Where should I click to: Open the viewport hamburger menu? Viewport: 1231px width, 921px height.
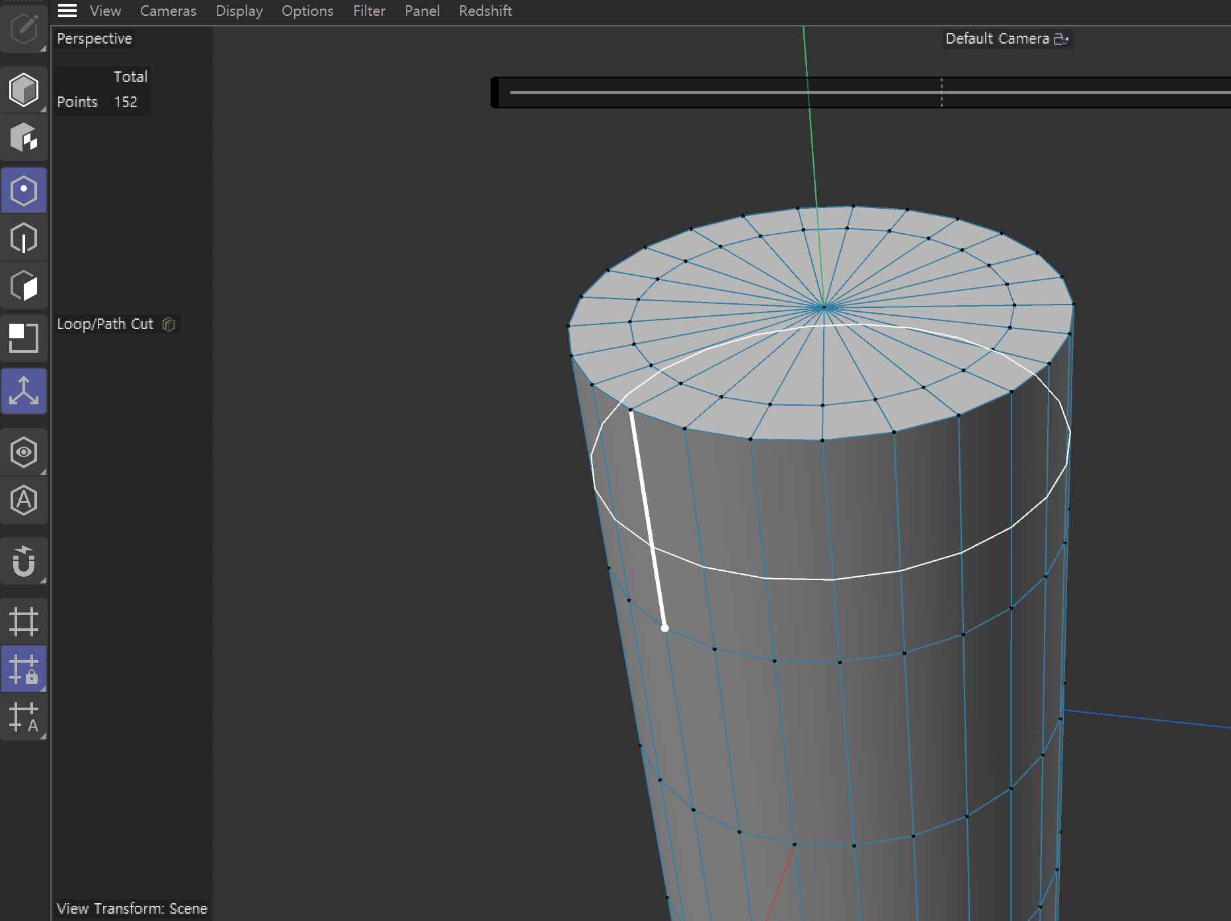(x=67, y=11)
